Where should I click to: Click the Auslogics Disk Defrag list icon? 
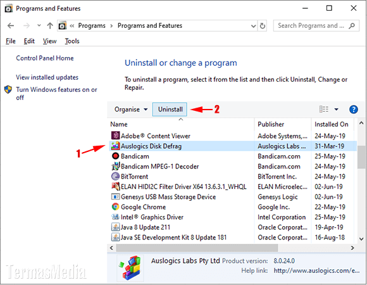click(115, 146)
